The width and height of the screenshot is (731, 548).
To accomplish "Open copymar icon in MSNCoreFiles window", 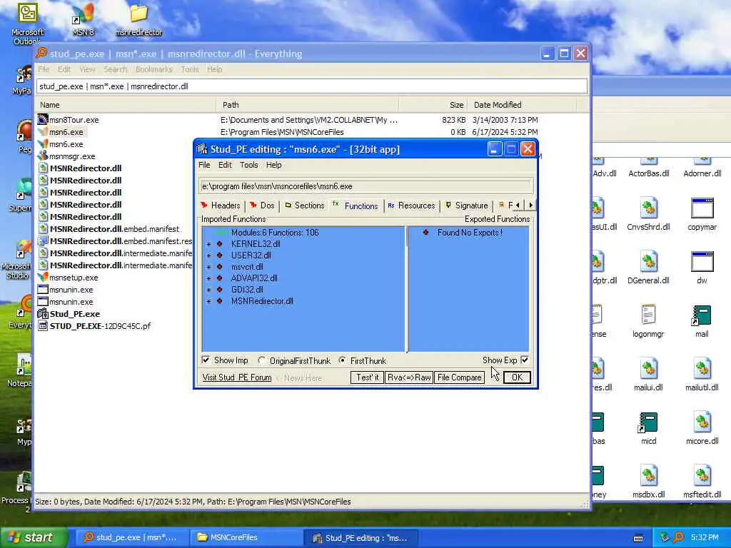I will (x=702, y=208).
